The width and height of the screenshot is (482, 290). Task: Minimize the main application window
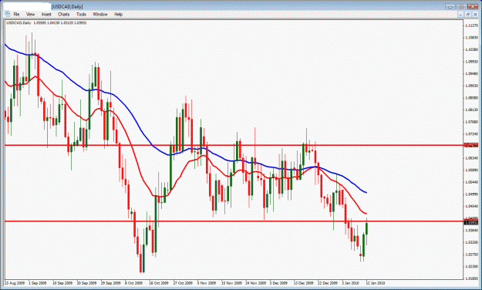pos(450,6)
